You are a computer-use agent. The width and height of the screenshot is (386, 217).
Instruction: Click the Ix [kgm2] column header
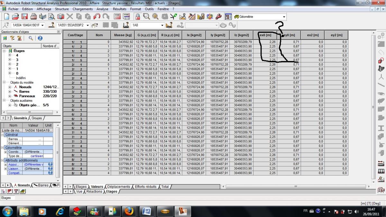point(194,35)
